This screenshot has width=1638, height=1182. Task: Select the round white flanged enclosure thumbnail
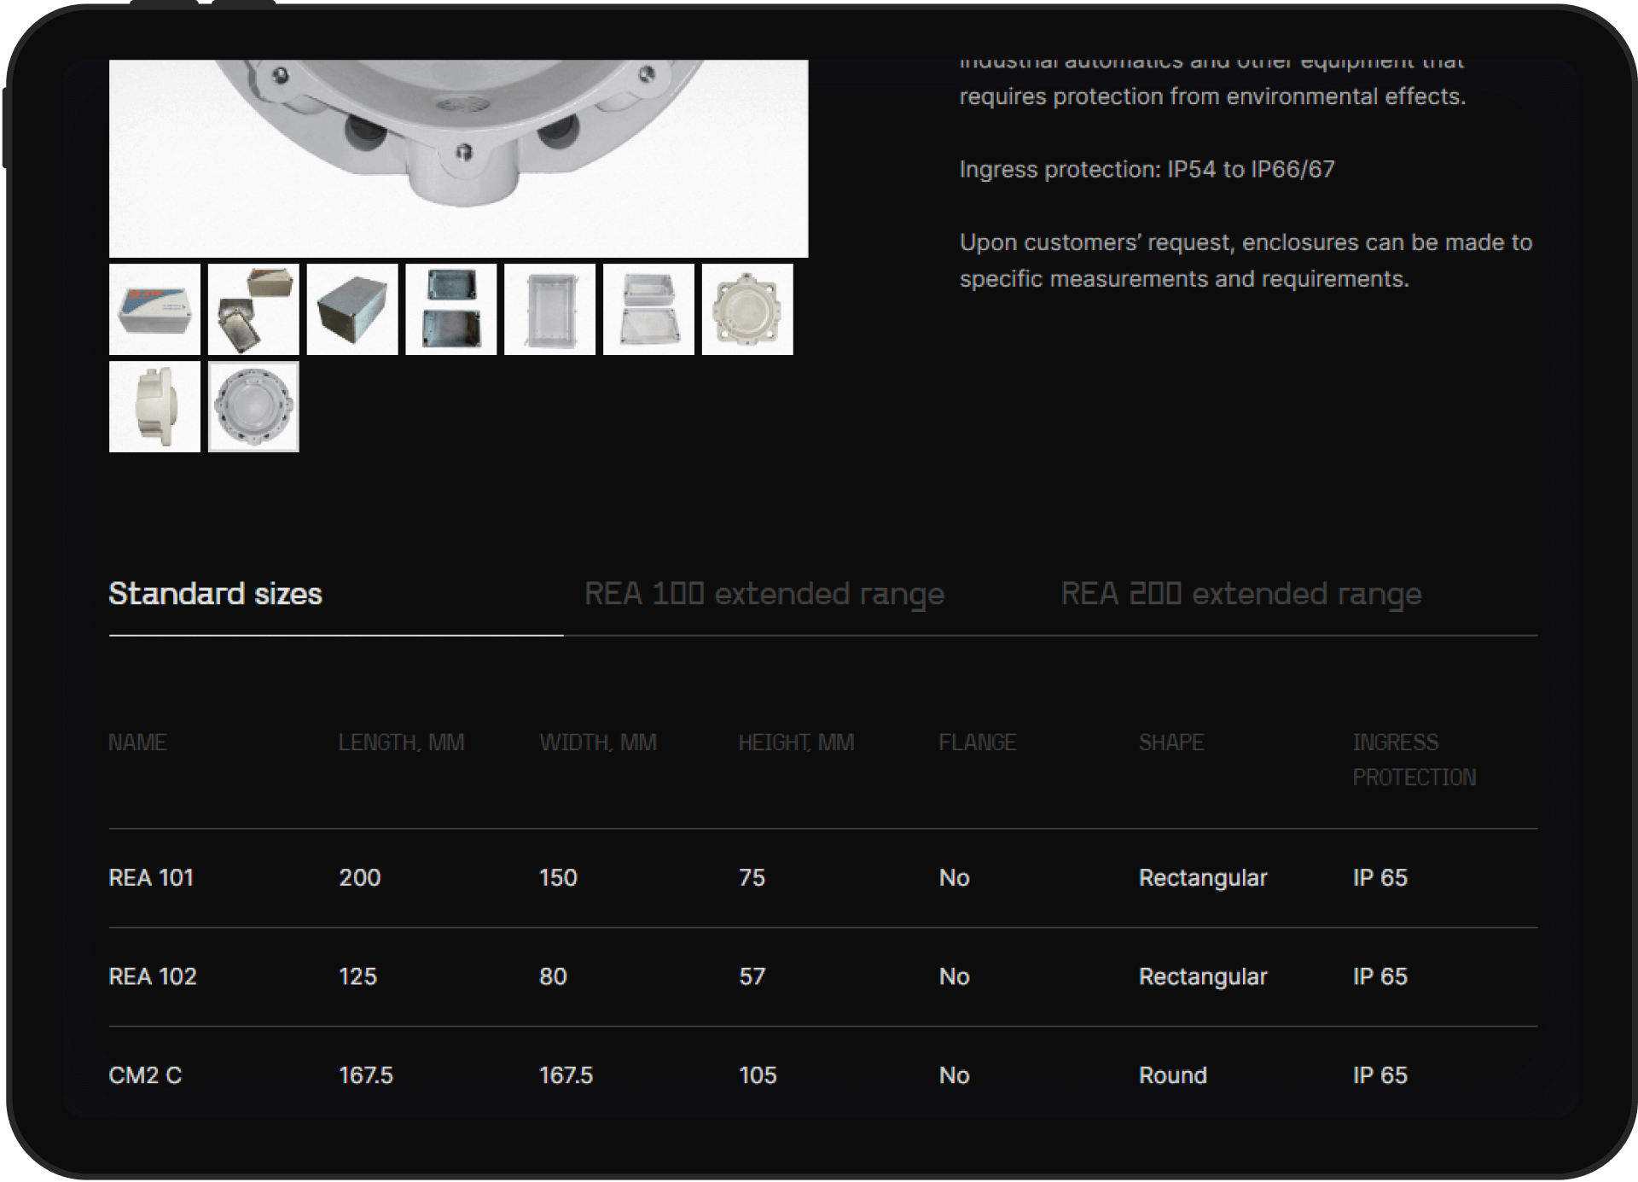(747, 309)
